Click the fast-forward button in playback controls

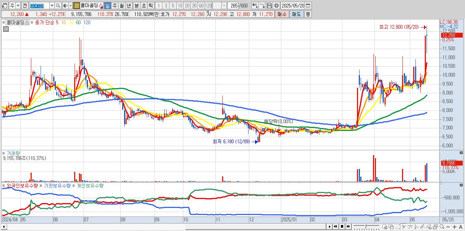[x=348, y=227]
